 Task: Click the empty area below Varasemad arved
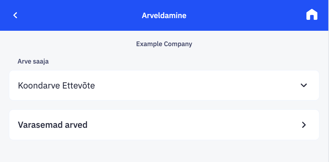[x=164, y=150]
